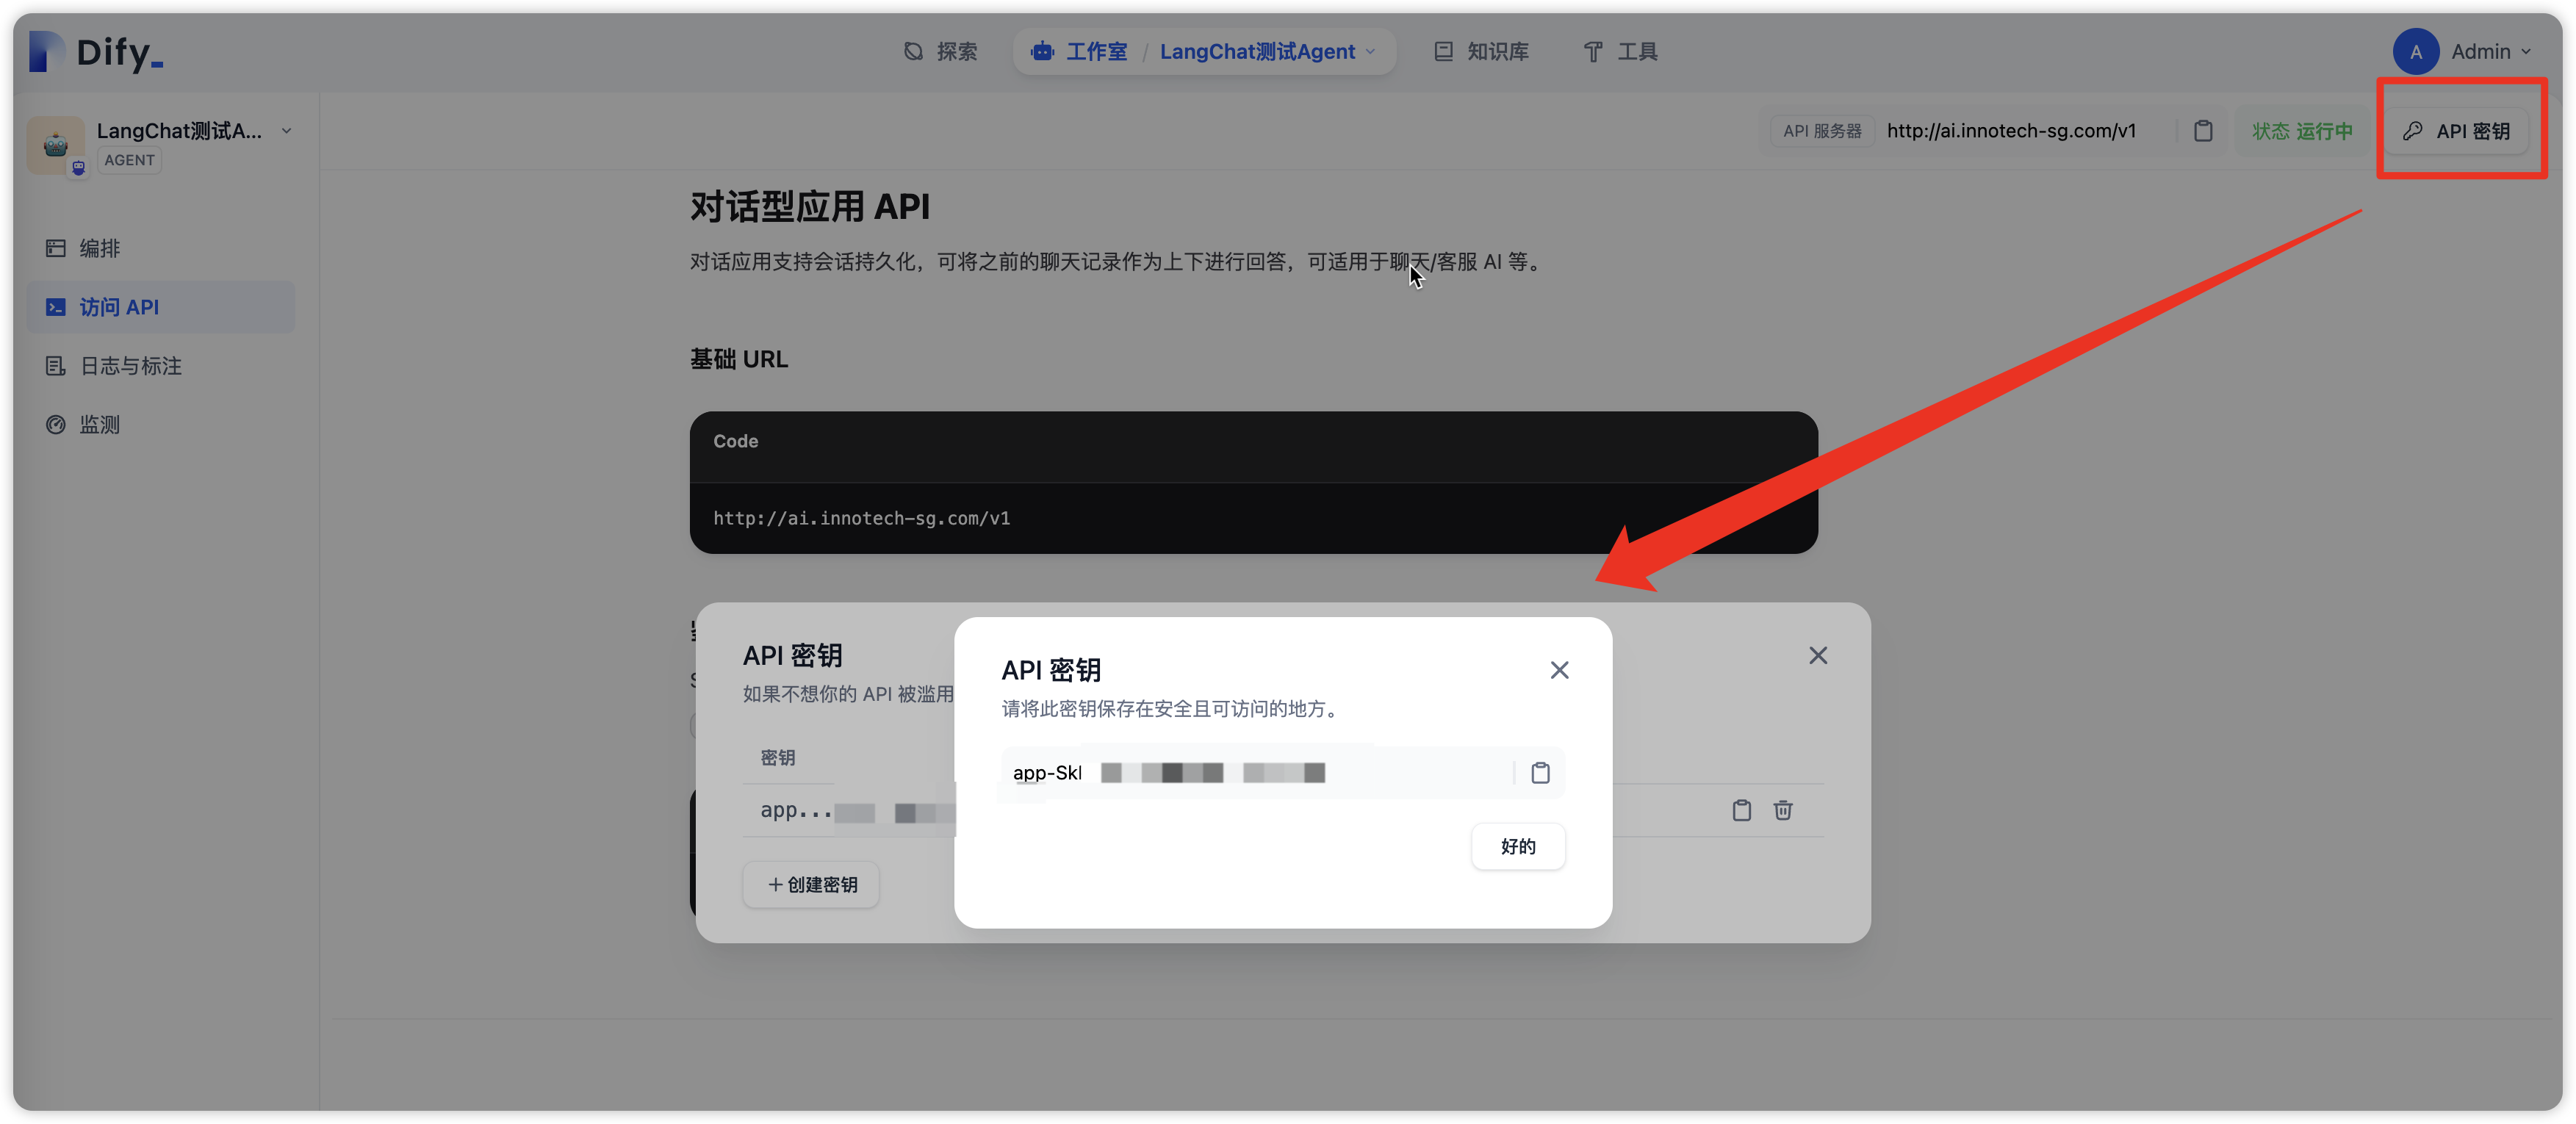Switch to the 工具 tools tab
2576x1124 pixels.
click(x=1620, y=51)
